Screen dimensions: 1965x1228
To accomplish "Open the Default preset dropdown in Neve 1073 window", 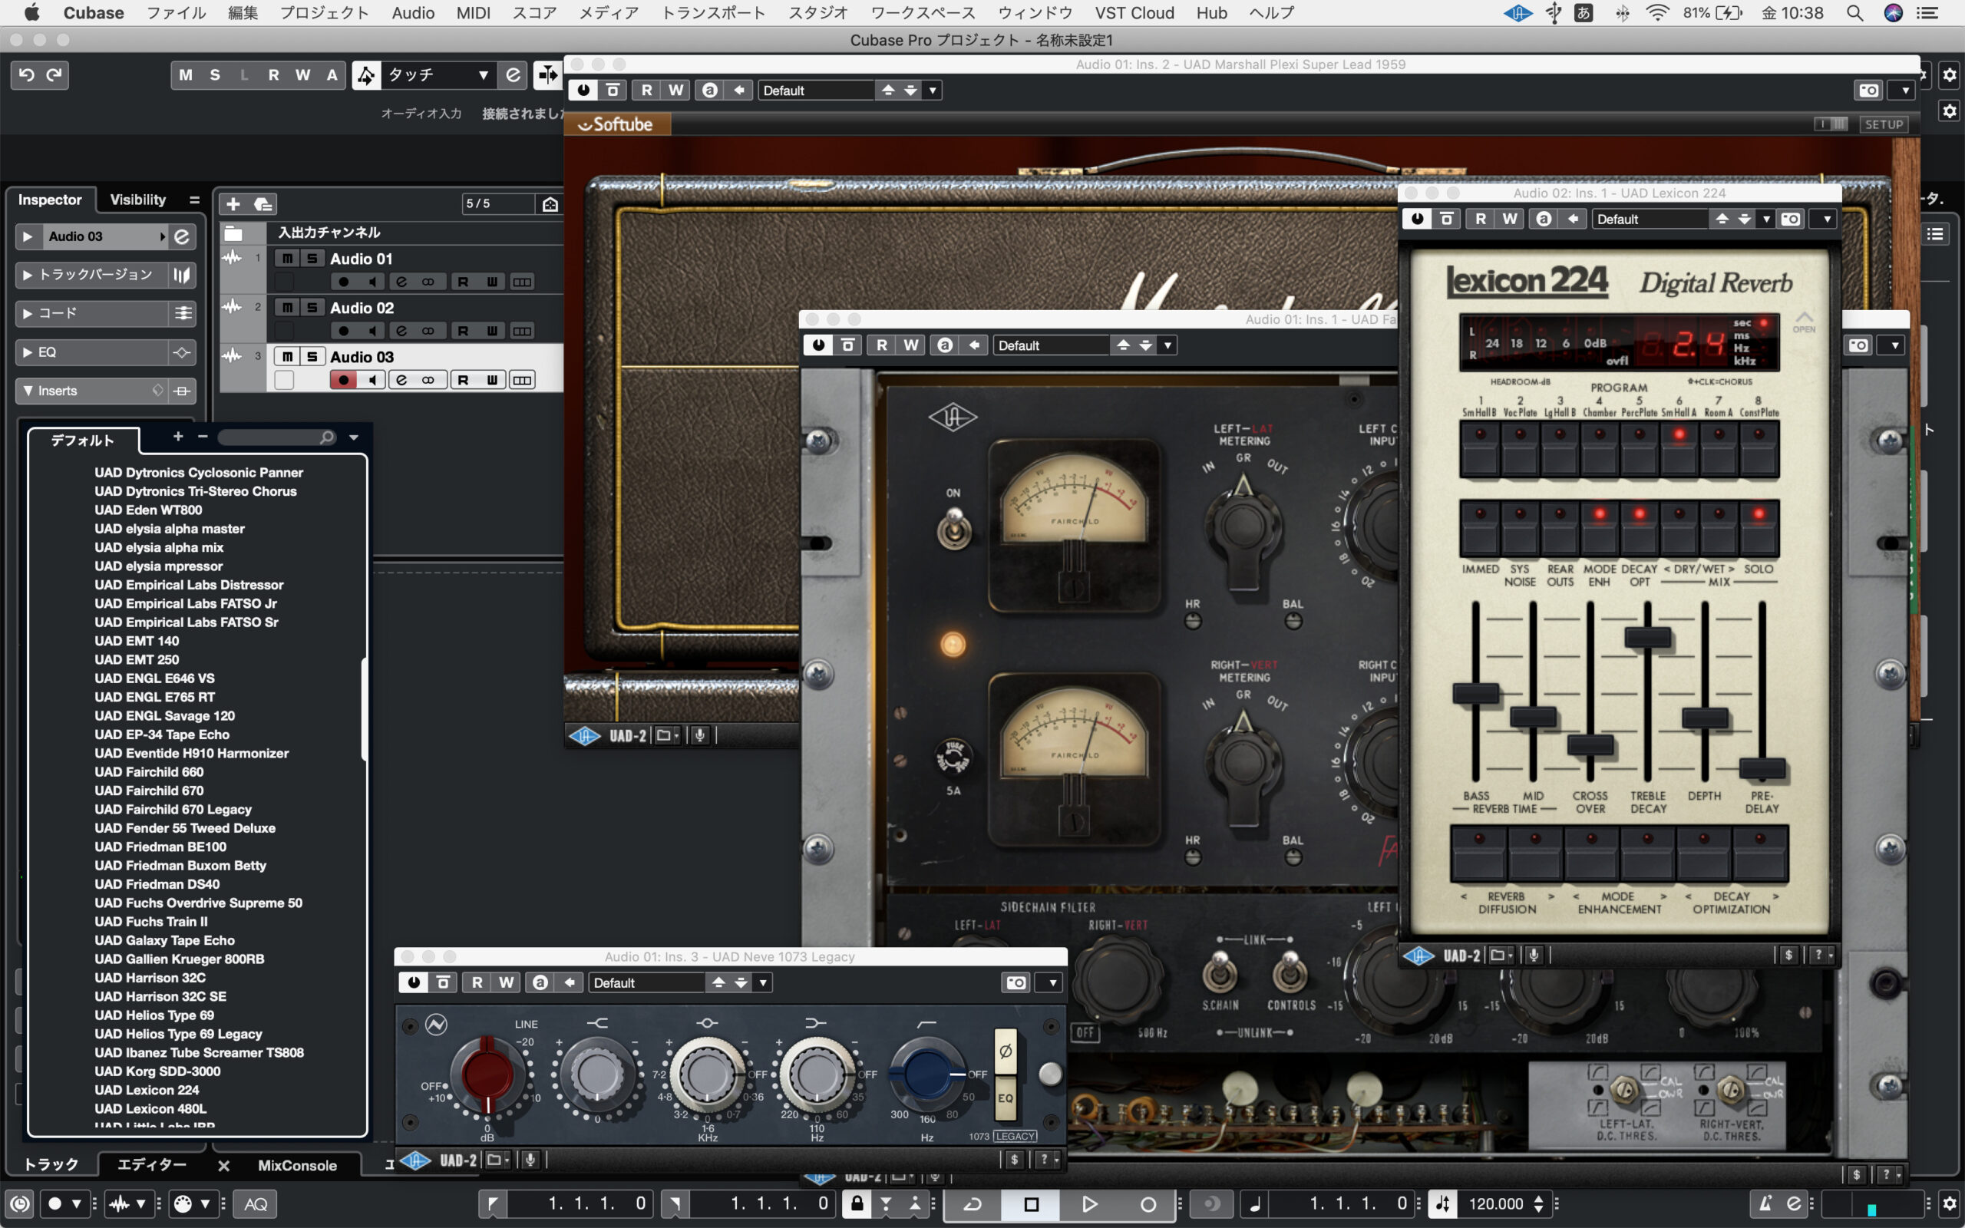I will [680, 982].
